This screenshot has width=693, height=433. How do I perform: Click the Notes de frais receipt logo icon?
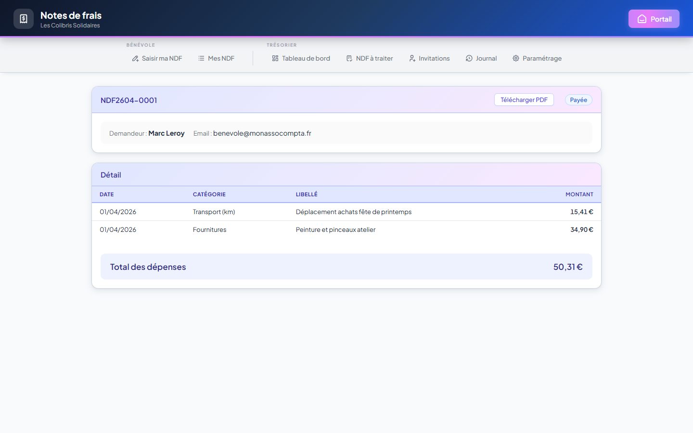pyautogui.click(x=24, y=19)
